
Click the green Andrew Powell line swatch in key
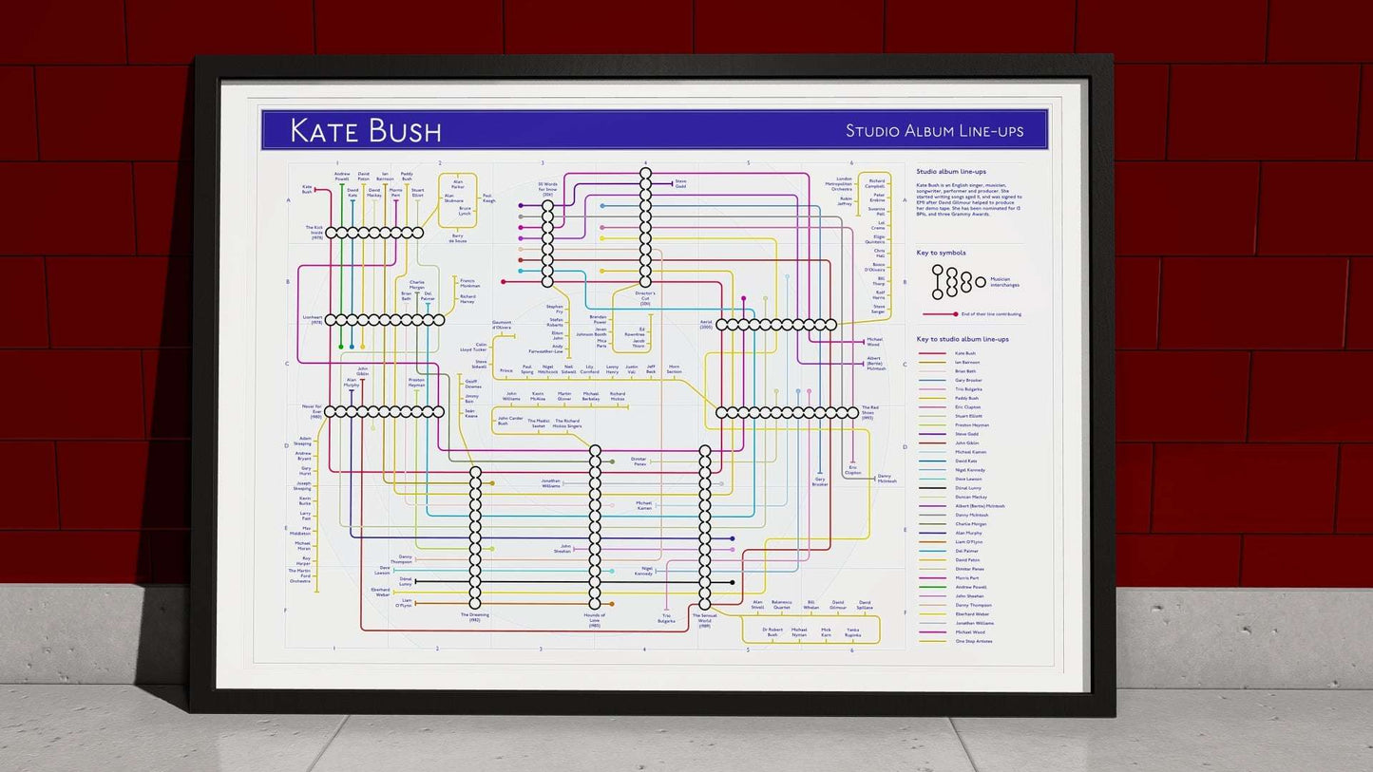coord(932,587)
